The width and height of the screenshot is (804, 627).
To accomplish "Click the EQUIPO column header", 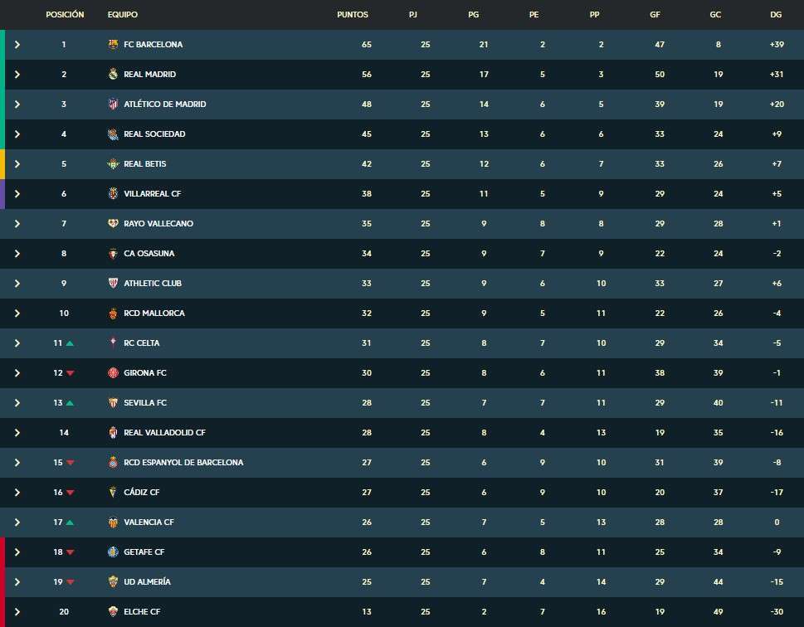I will 121,14.
